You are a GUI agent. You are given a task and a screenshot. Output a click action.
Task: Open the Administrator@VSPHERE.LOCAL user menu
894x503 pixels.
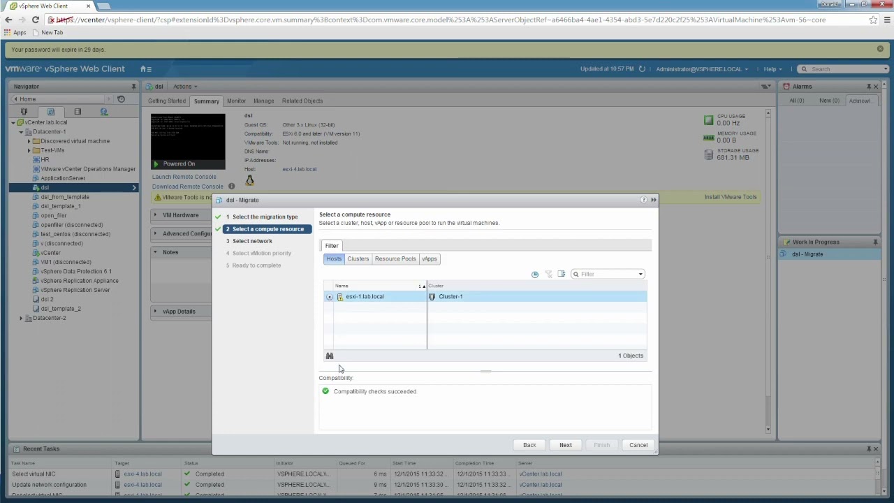click(x=702, y=69)
